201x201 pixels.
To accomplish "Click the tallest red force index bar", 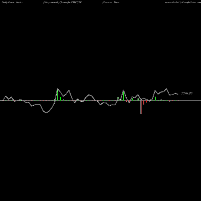I will (141, 107).
